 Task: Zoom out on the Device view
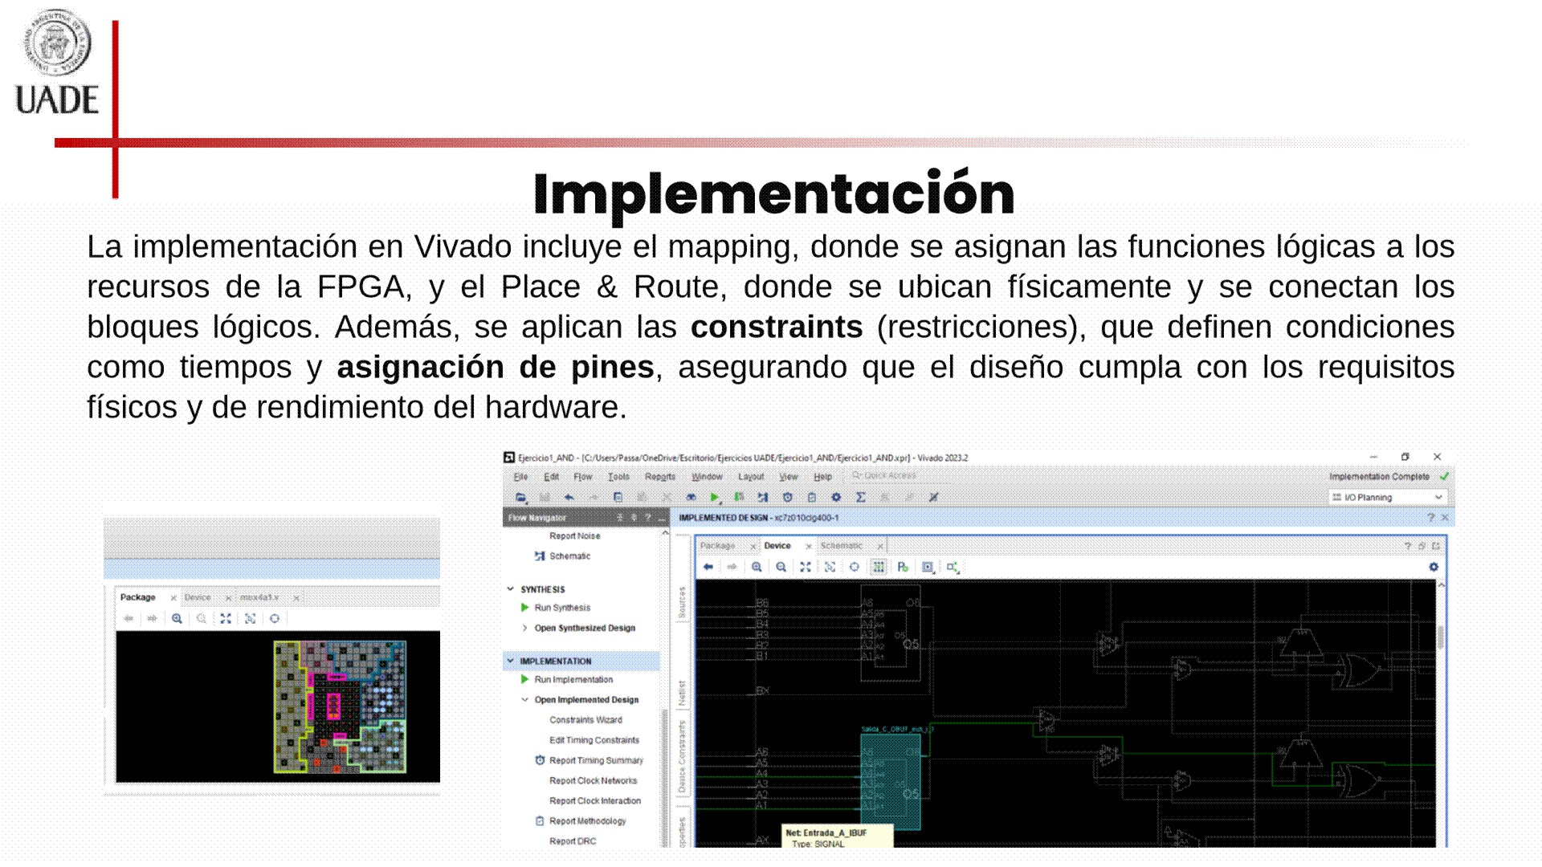tap(781, 568)
